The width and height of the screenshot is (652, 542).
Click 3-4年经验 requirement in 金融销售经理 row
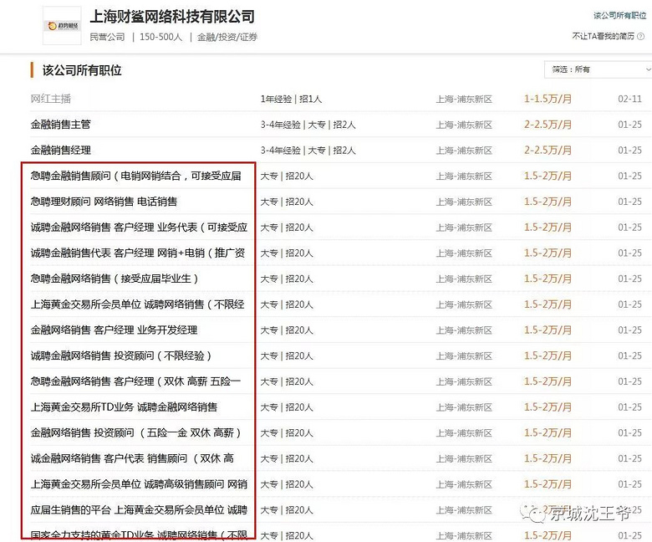coord(280,151)
